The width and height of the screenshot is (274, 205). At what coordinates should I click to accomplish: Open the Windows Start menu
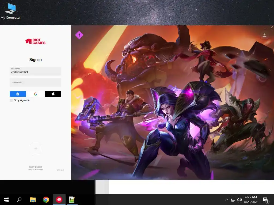[6, 200]
